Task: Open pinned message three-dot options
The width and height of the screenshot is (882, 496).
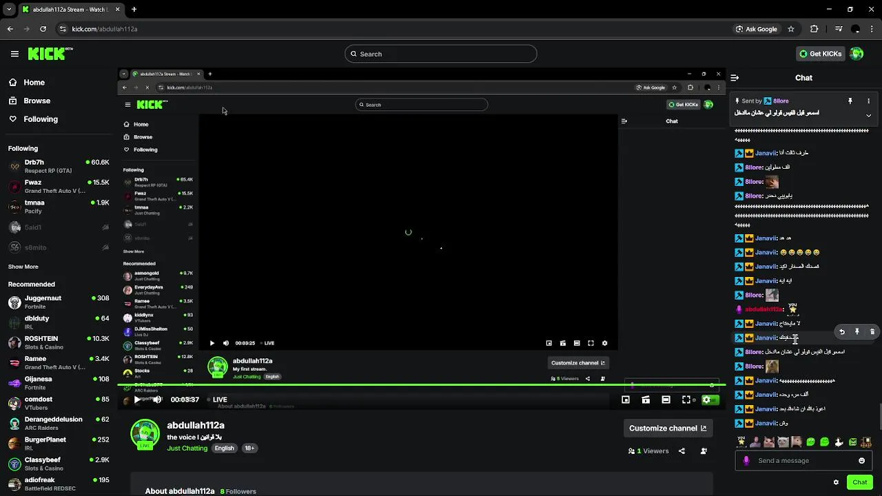Action: point(868,101)
